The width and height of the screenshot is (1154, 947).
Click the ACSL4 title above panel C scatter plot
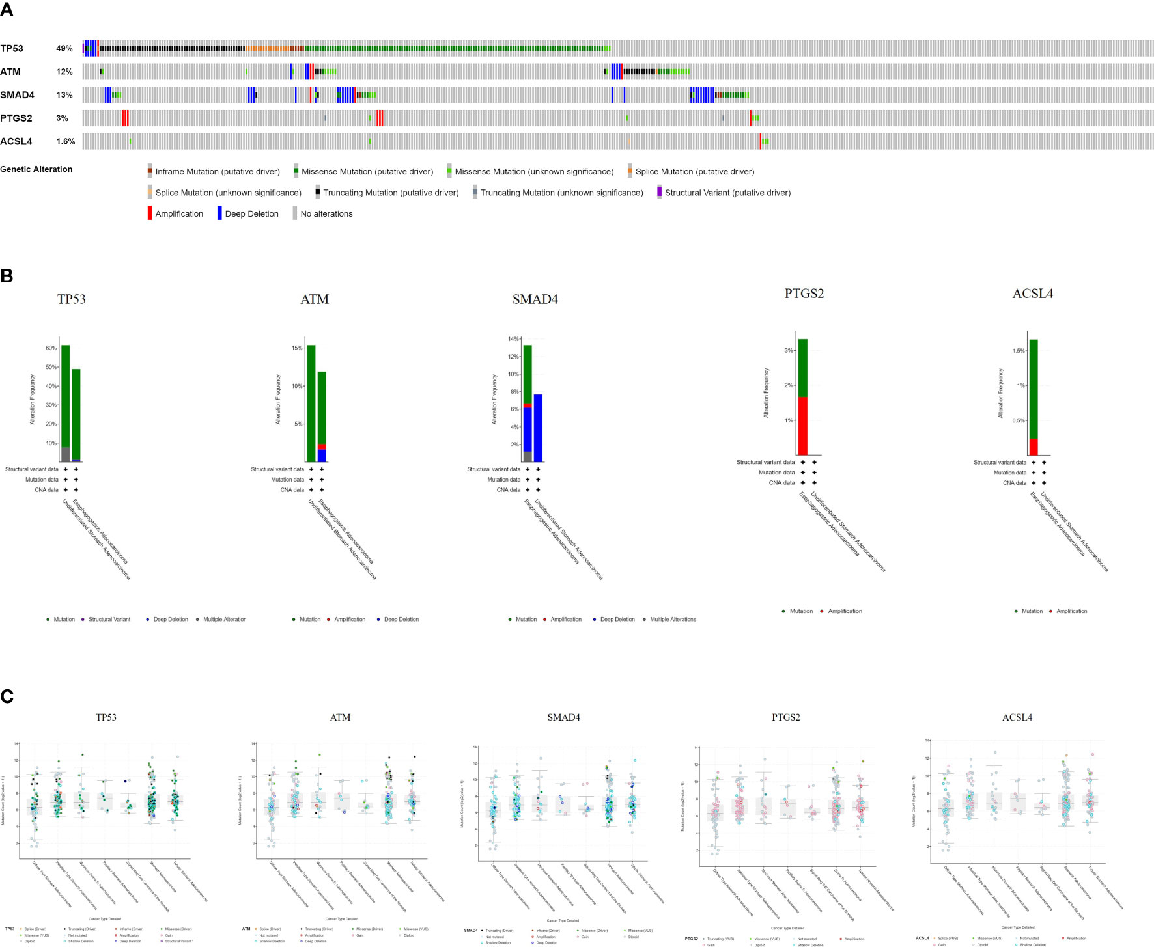[x=1017, y=717]
